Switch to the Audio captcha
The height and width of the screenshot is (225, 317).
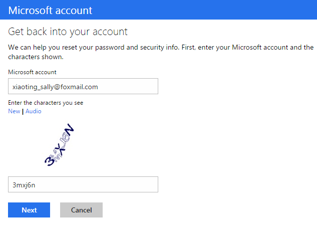coord(34,111)
